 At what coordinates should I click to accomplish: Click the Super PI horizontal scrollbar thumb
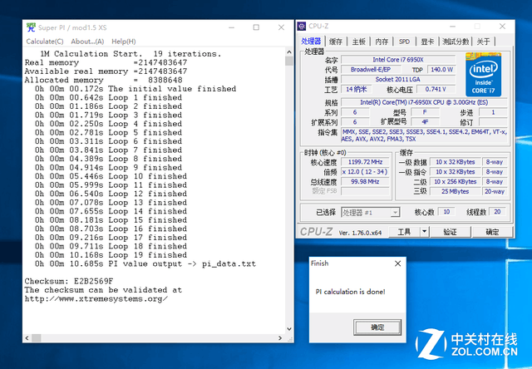point(37,338)
